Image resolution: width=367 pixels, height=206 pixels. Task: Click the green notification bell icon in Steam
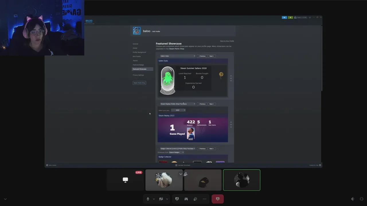coord(290,17)
